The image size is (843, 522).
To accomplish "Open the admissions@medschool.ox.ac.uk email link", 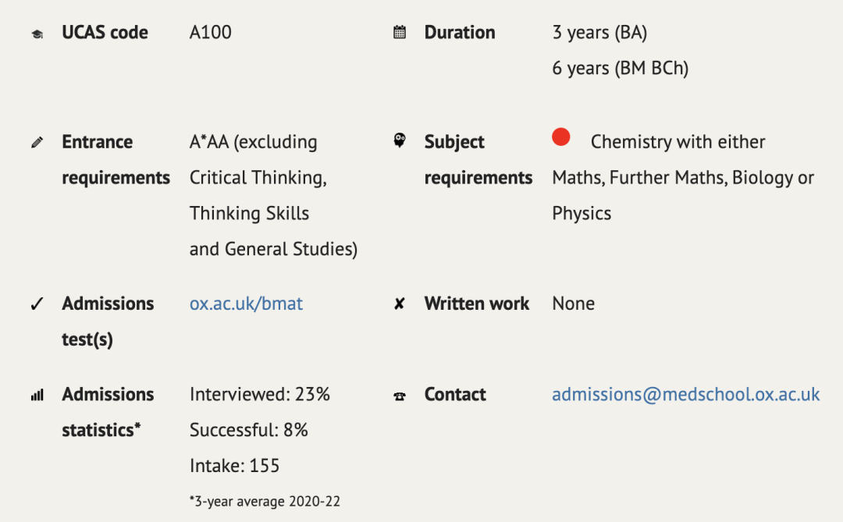I will 686,395.
